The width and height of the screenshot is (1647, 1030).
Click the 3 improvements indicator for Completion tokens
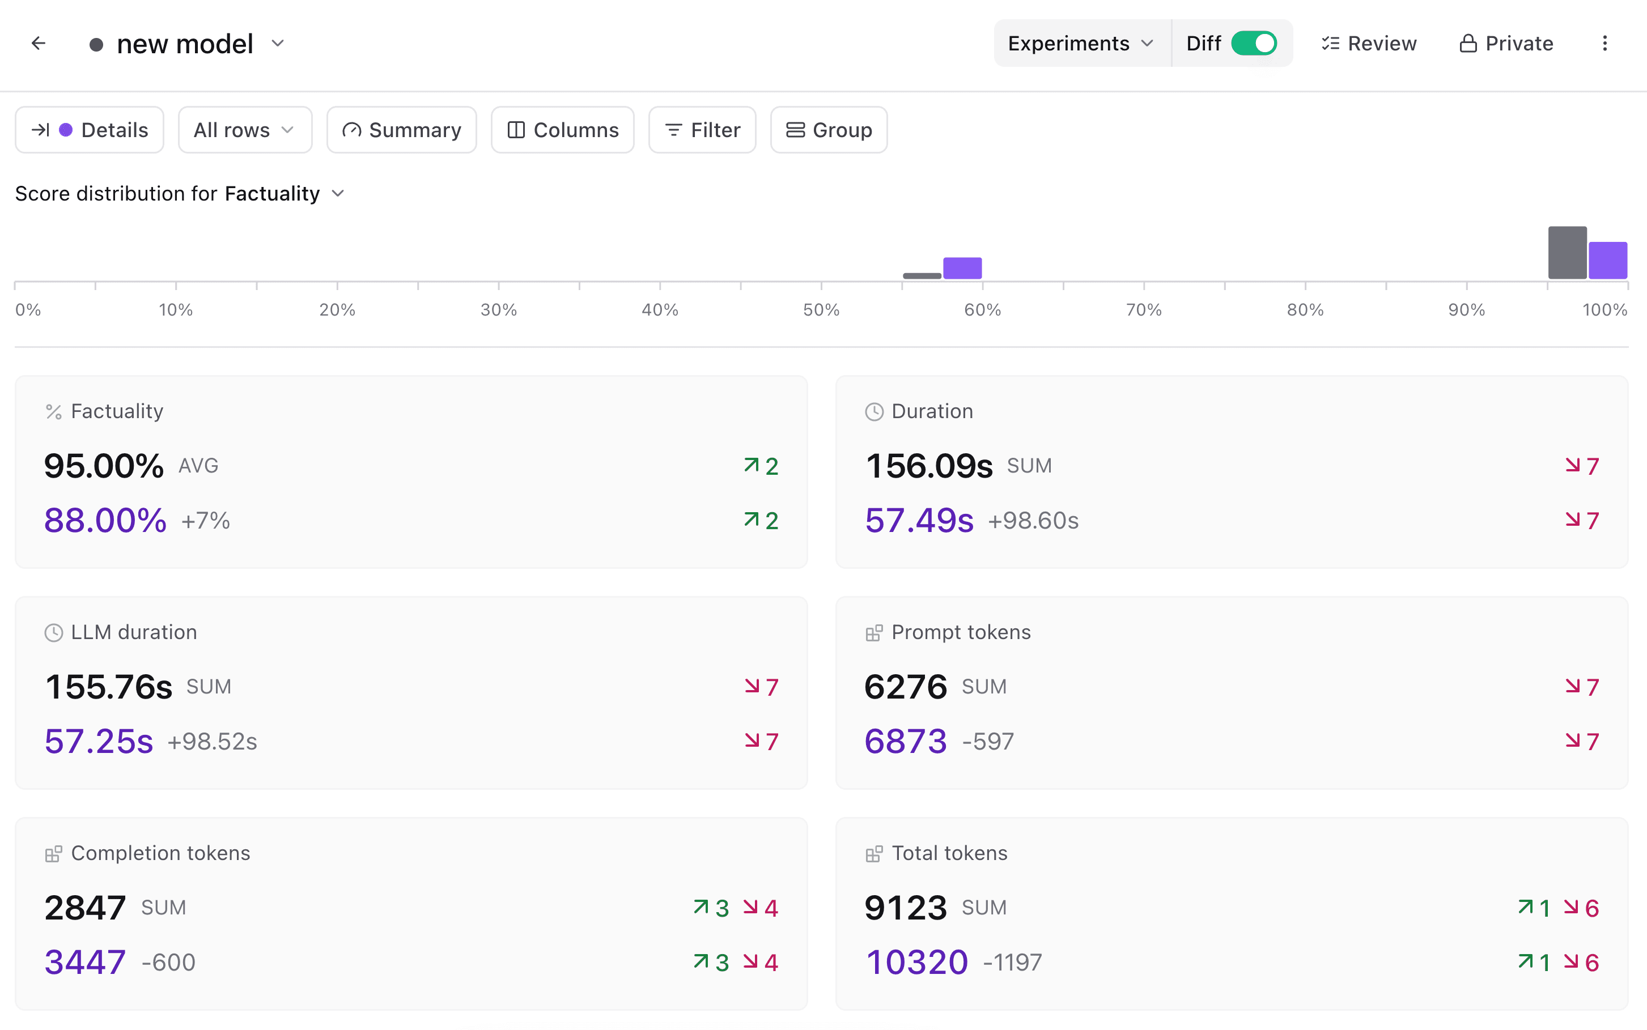pos(711,908)
